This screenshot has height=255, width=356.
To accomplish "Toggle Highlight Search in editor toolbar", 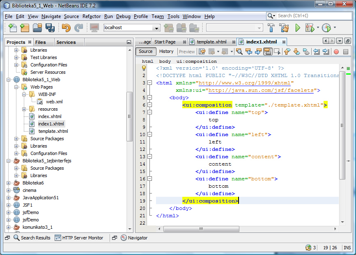I will click(x=268, y=52).
